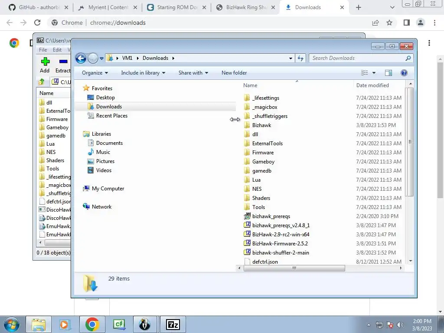Toggle the preview pane icon
The height and width of the screenshot is (333, 444).
click(388, 73)
